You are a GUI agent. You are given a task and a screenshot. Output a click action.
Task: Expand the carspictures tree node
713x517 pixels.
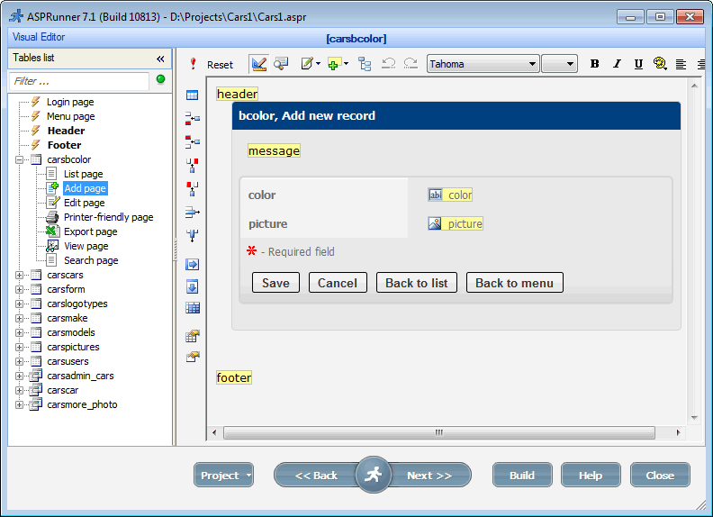19,348
